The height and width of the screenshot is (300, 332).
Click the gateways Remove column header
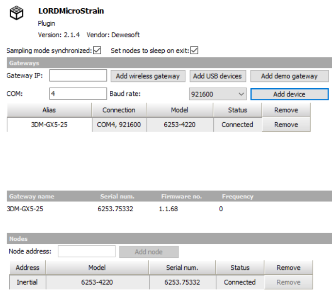point(286,110)
